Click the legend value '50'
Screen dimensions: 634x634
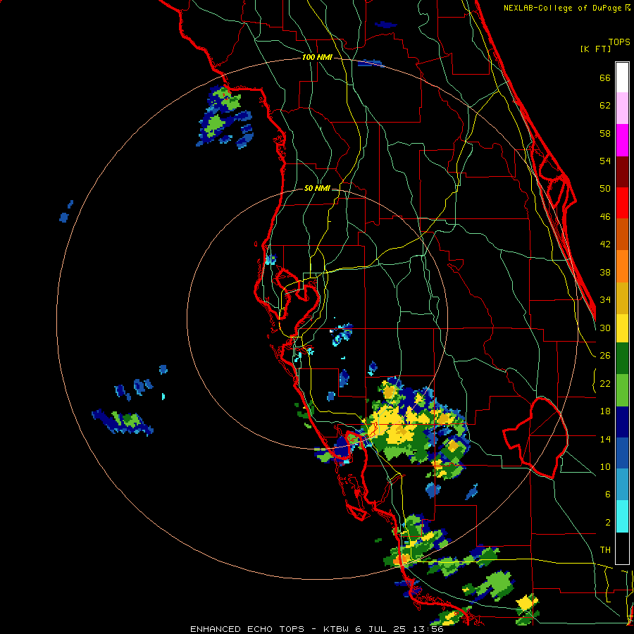605,188
